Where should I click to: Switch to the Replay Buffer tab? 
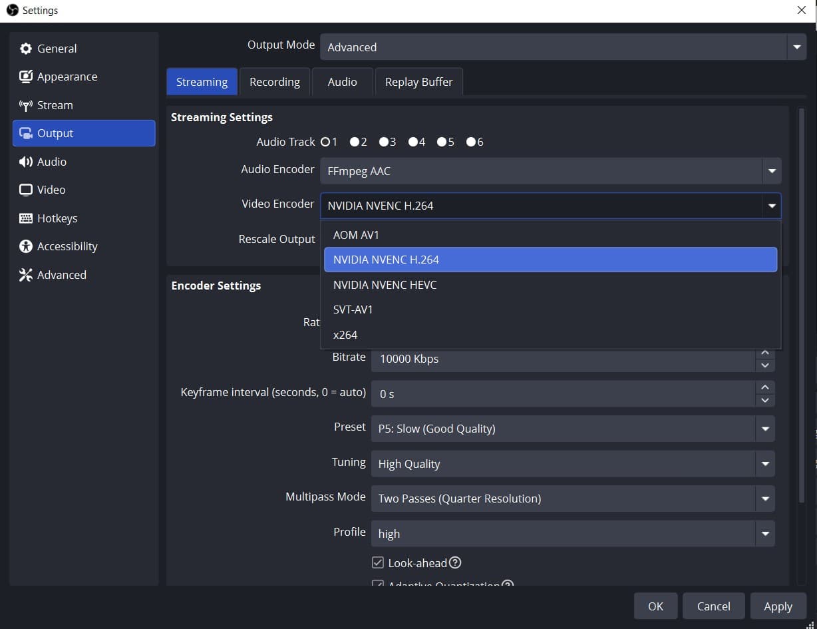pyautogui.click(x=418, y=82)
